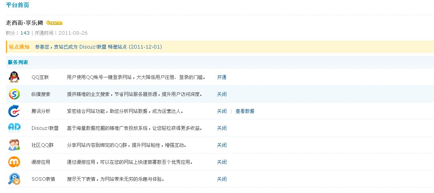
Task: Click 关闭 for 漫游应用
Action: [222, 162]
